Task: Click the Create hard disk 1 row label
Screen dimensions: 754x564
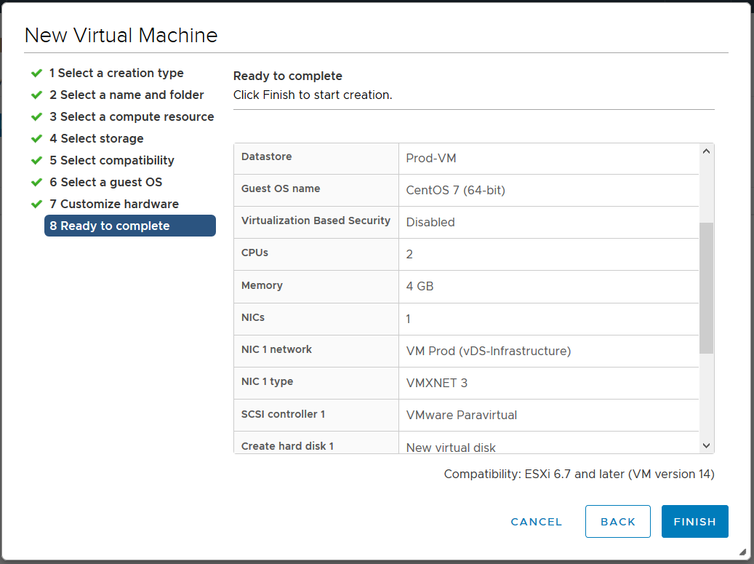Action: [287, 446]
